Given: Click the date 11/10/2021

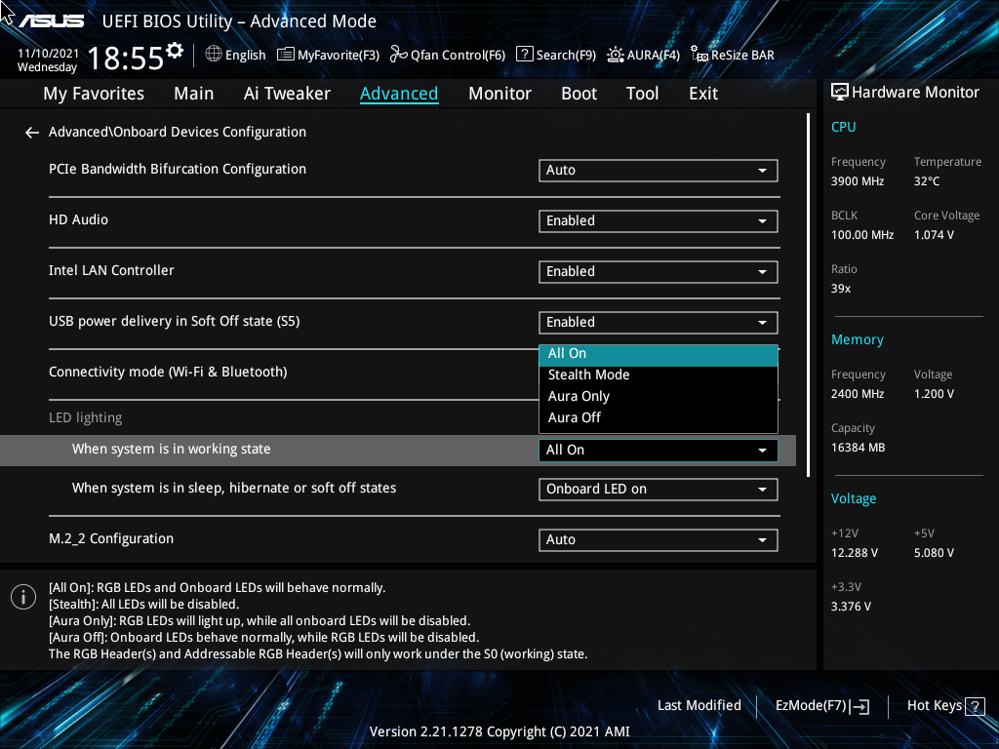Looking at the screenshot, I should [48, 54].
